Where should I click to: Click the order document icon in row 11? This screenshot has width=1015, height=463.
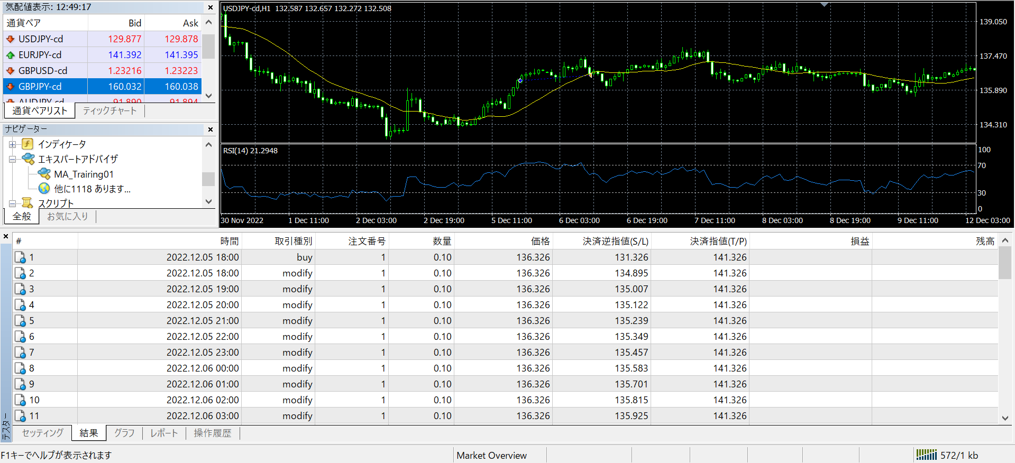[20, 416]
